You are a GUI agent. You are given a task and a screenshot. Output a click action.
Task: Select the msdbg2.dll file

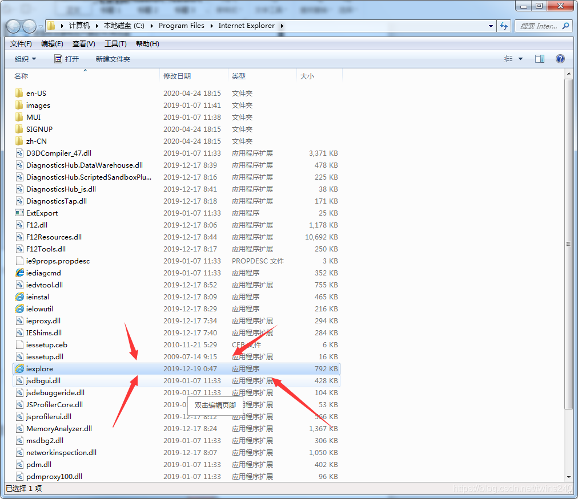click(45, 440)
